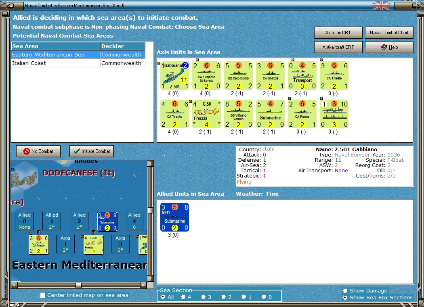Select sea section 2 radio

coord(224,297)
